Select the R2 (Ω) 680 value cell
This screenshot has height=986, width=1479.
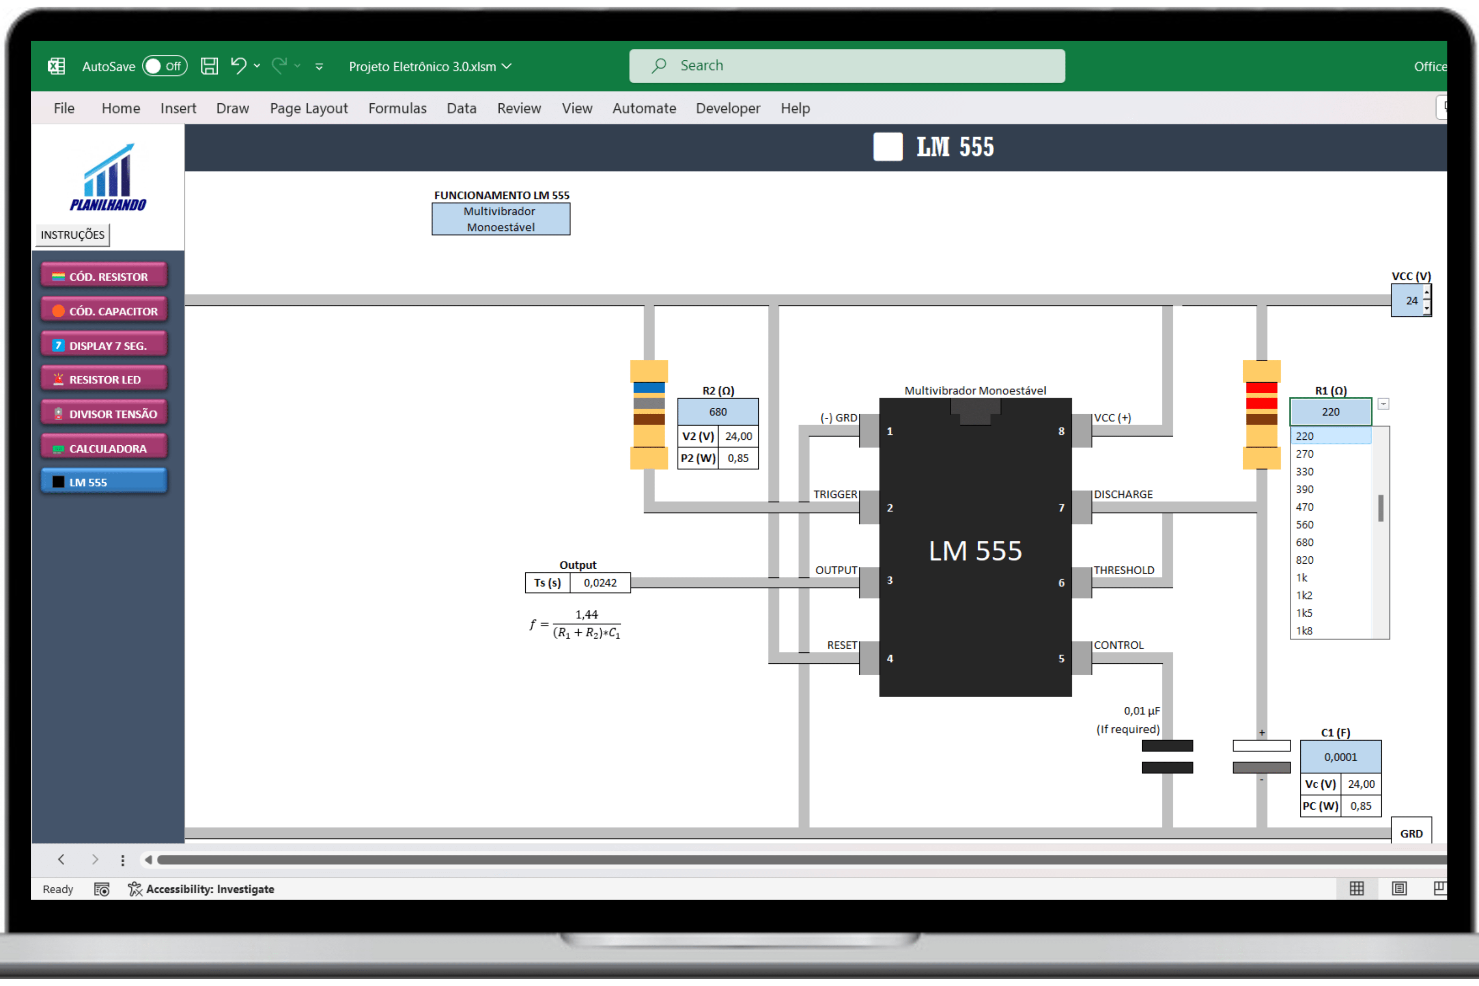point(717,412)
